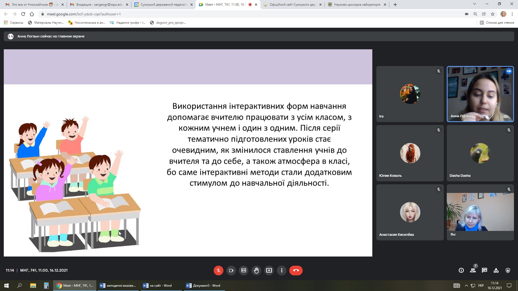Toggle the microphone mute button
Image resolution: width=518 pixels, height=291 pixels.
(x=218, y=270)
